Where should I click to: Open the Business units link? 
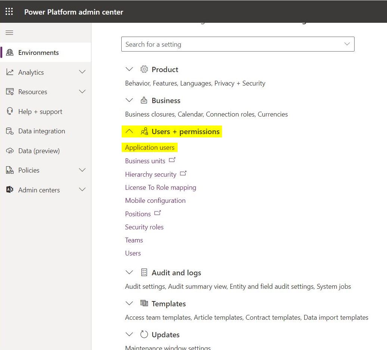point(145,161)
